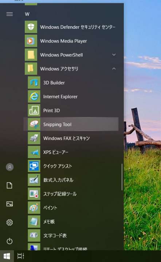Click the letter W section header
Screen dimensions: 161x262
pyautogui.click(x=27, y=14)
